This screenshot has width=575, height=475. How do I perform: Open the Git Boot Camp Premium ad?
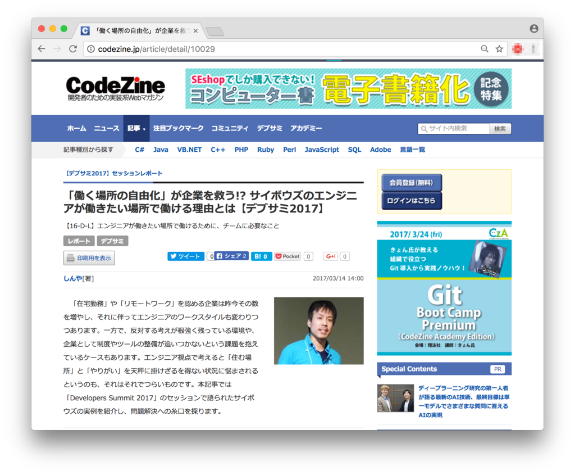click(x=444, y=288)
